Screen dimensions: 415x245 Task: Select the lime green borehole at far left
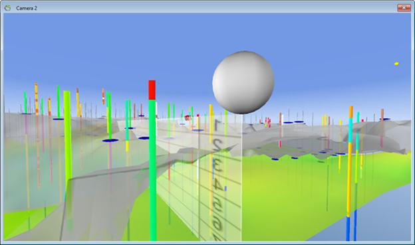67,137
